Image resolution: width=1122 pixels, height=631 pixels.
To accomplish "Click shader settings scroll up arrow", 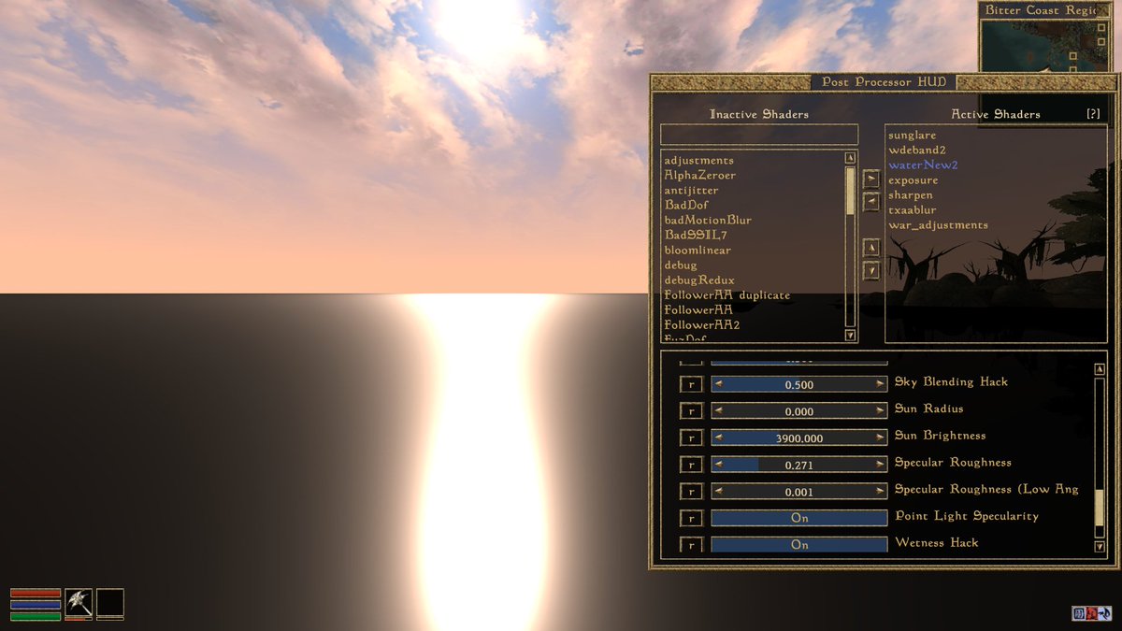I will click(x=1100, y=369).
